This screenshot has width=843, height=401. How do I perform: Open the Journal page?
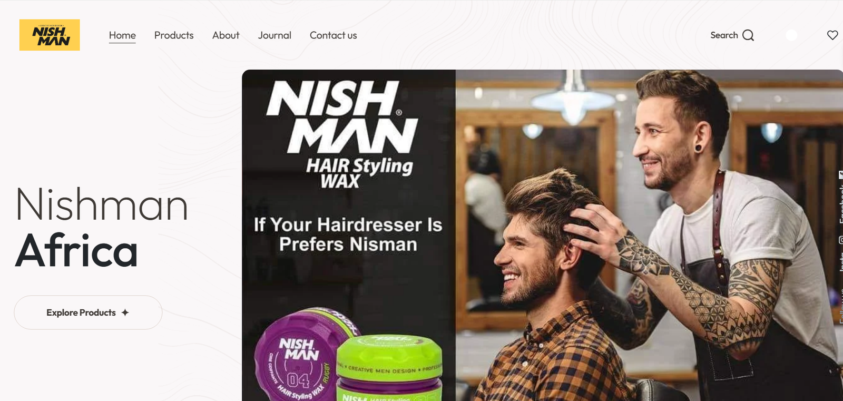pos(275,35)
